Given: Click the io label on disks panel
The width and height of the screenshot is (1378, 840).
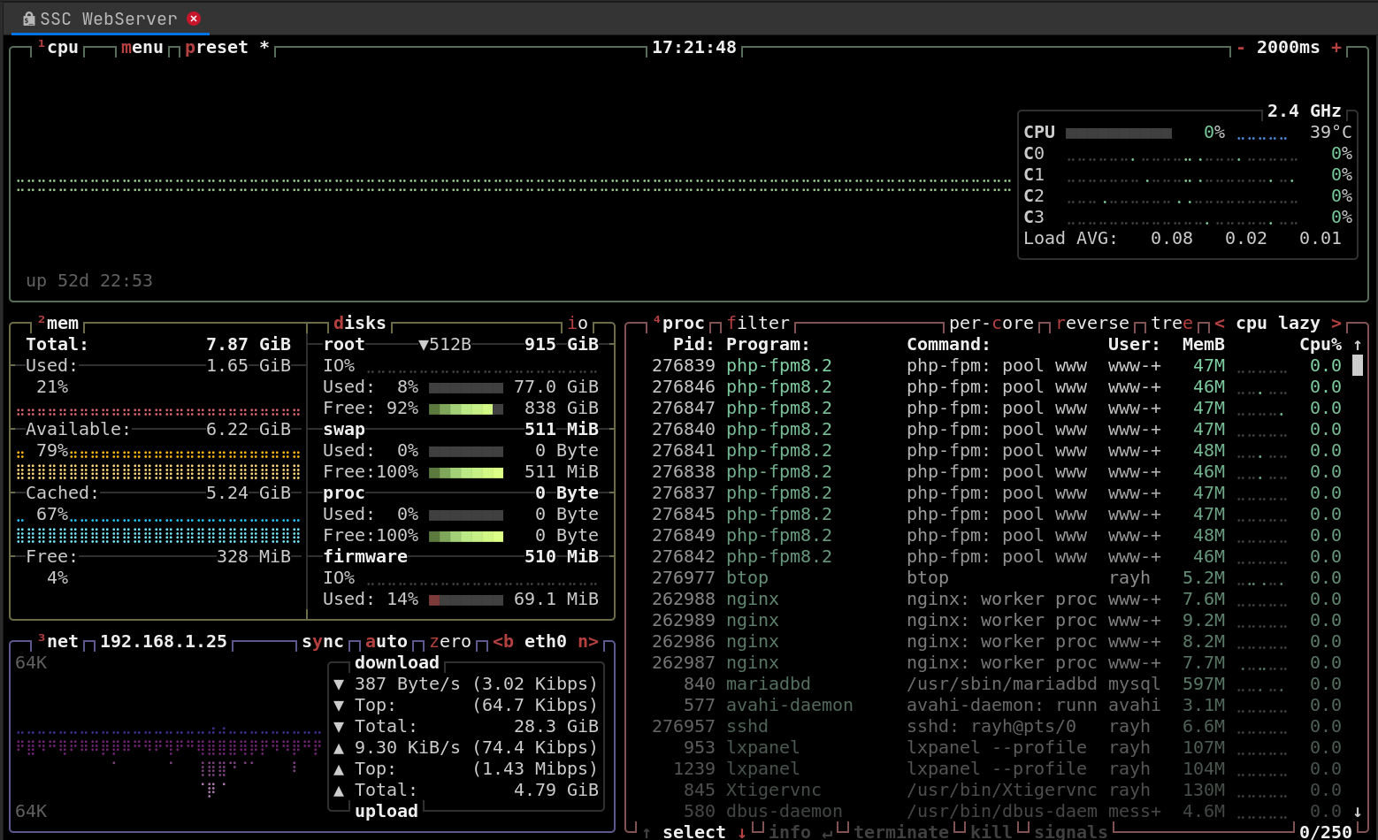Looking at the screenshot, I should [x=579, y=323].
